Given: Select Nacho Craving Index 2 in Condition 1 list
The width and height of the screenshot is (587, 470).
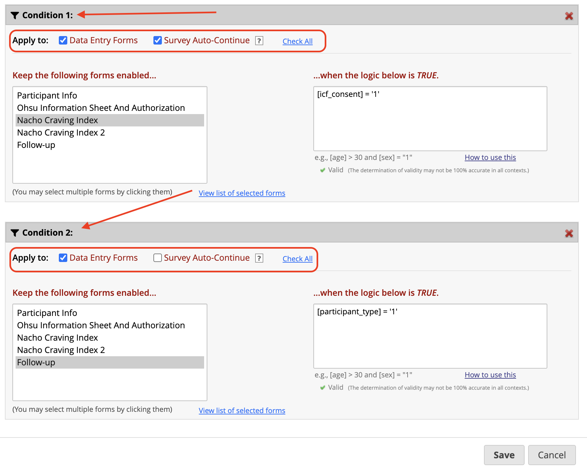Looking at the screenshot, I should coord(61,133).
